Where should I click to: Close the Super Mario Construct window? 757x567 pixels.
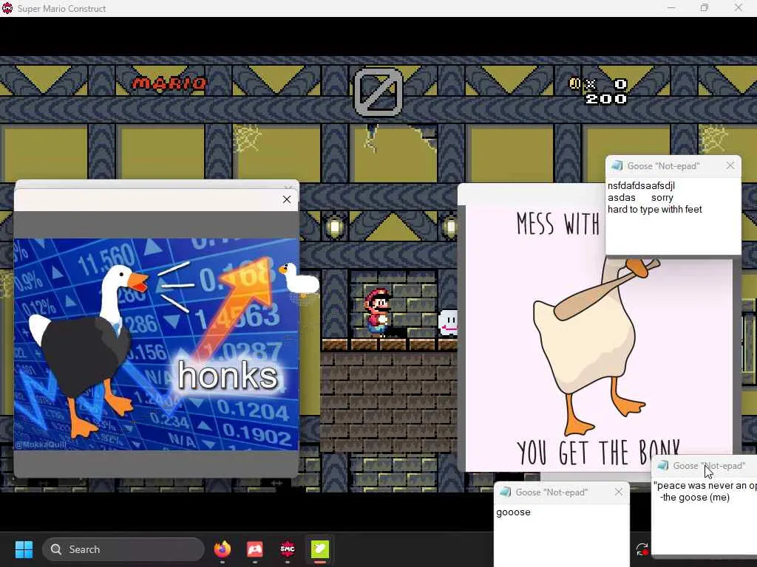click(739, 8)
